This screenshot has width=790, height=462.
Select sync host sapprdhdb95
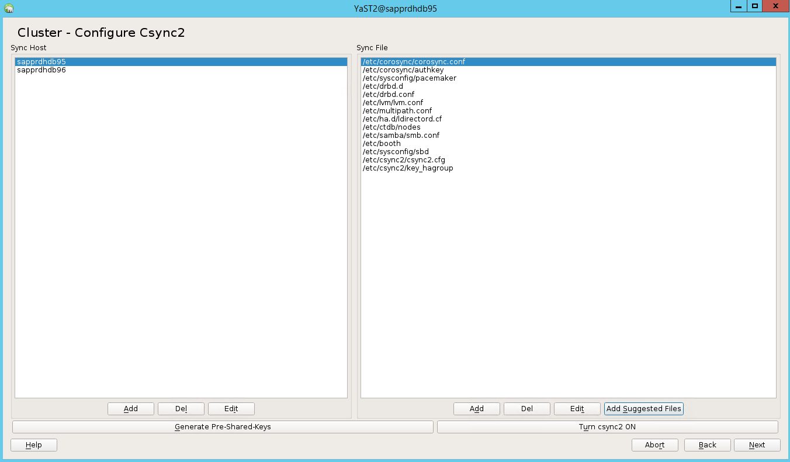181,61
